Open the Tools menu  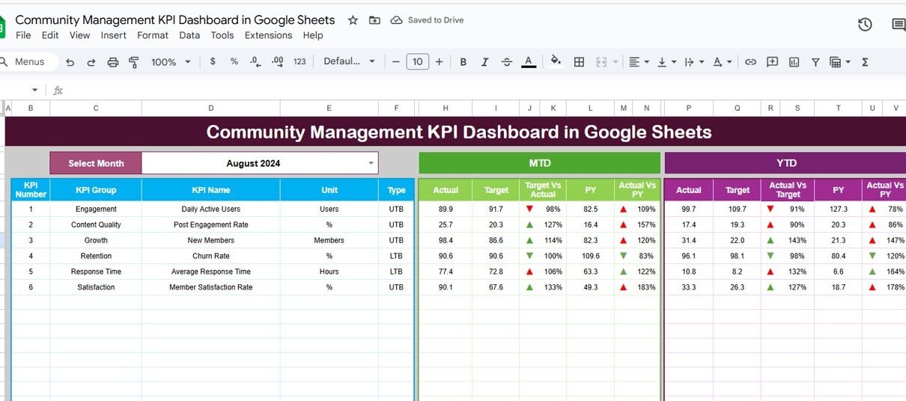click(x=222, y=35)
